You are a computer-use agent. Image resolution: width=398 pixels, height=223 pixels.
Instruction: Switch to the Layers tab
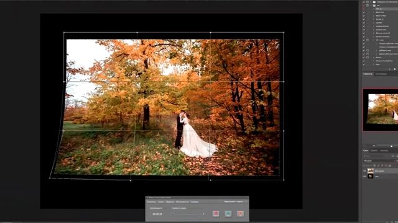coord(366,151)
